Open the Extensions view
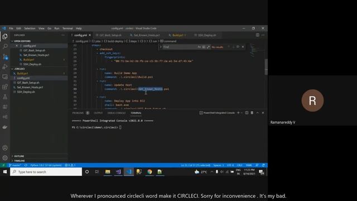The width and height of the screenshot is (357, 201). point(5,87)
